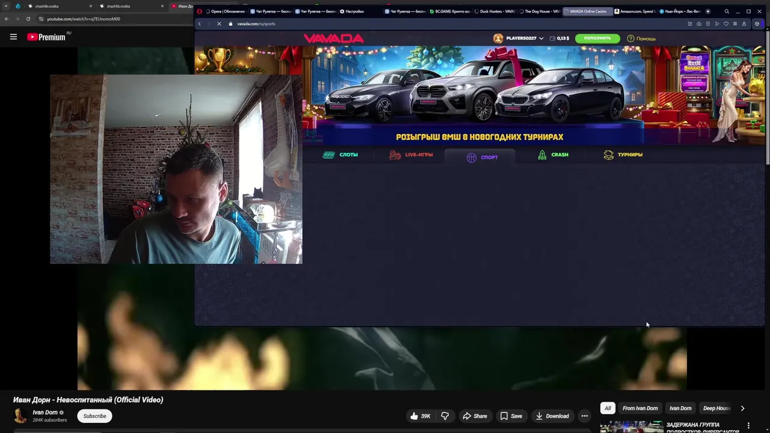
Task: Open Ivan Dorn channel avatar
Action: point(20,416)
